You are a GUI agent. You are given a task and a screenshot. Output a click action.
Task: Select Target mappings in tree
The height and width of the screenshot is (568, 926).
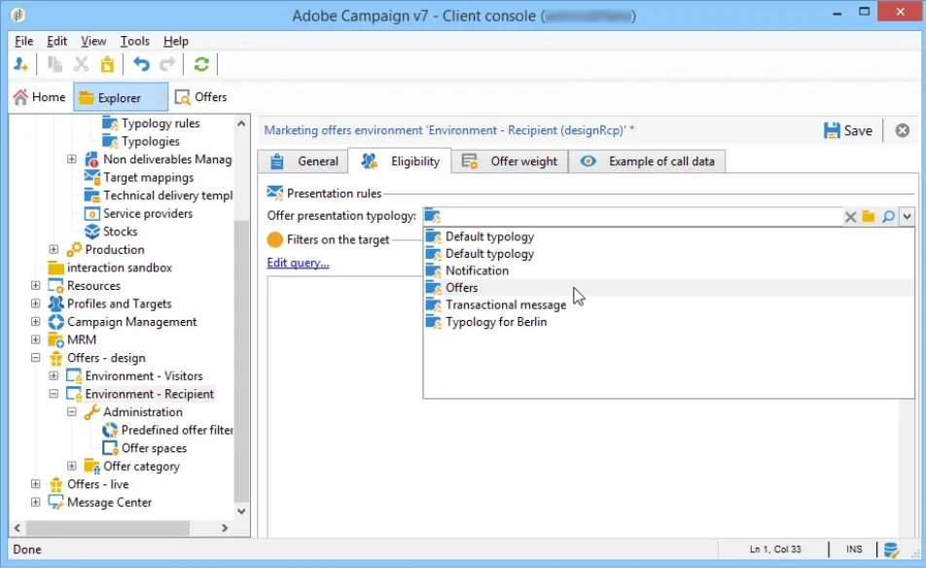tap(148, 178)
